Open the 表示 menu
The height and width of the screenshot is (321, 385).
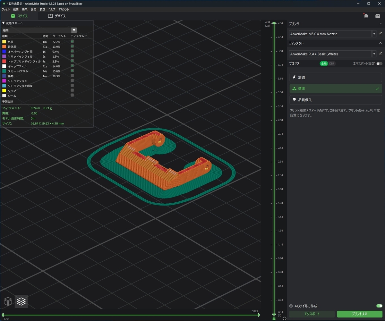[x=25, y=10]
